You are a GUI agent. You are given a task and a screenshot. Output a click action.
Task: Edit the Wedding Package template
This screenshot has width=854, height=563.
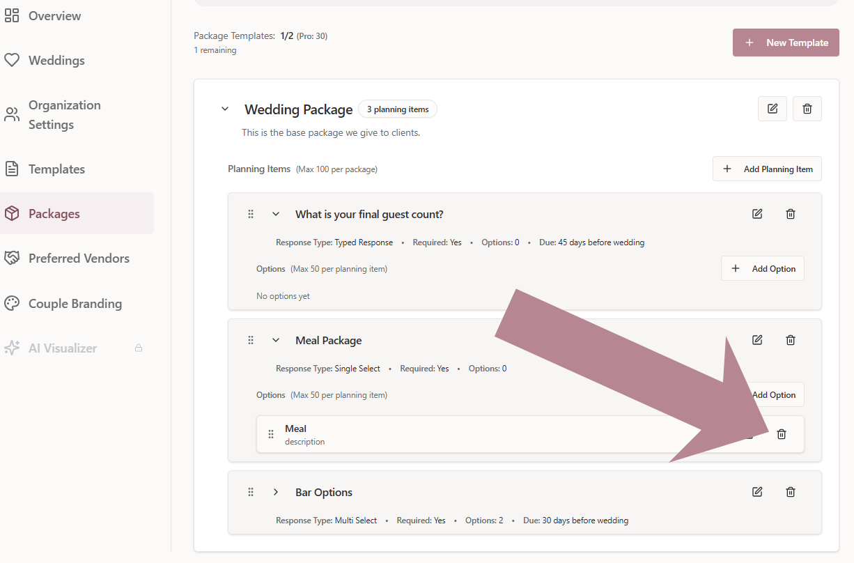[x=773, y=109]
